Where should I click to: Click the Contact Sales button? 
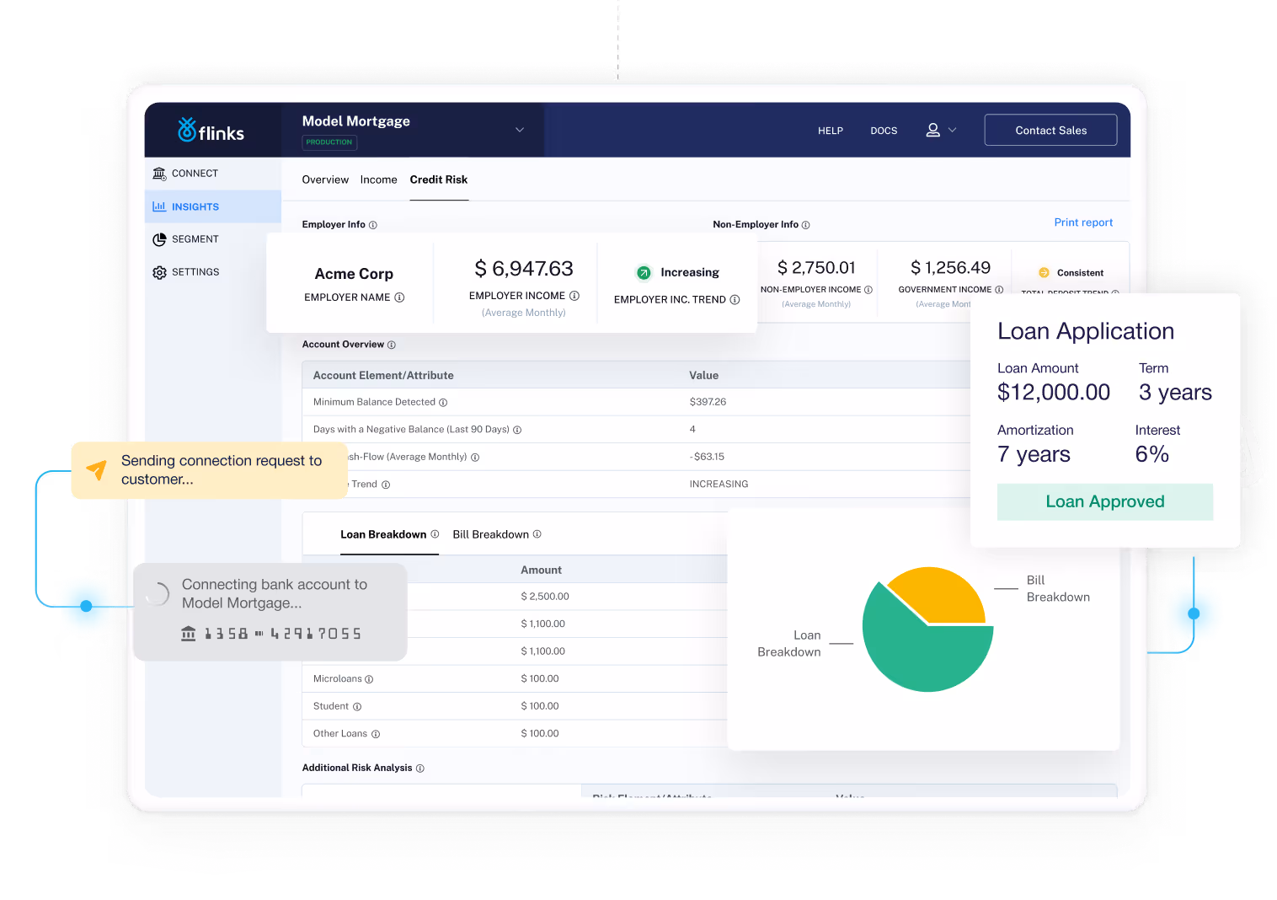tap(1050, 130)
